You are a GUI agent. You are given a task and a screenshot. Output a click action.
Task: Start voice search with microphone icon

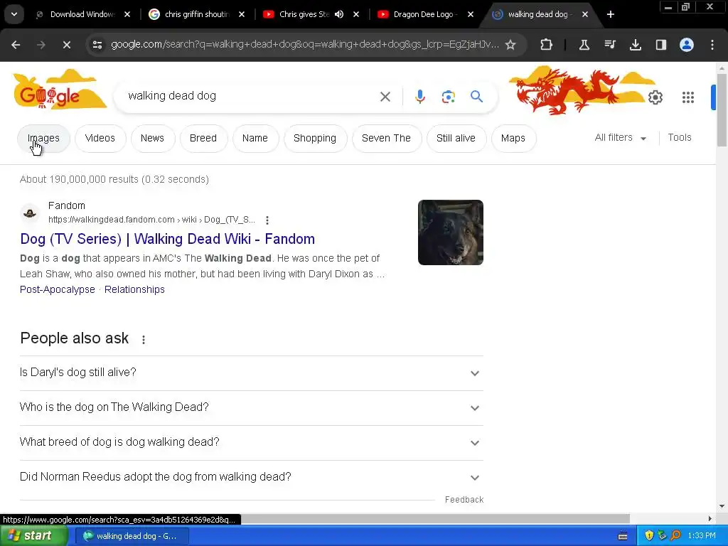coord(419,97)
